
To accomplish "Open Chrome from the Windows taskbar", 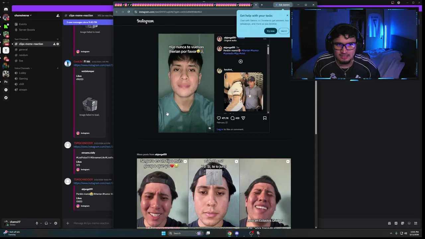I will (229, 233).
